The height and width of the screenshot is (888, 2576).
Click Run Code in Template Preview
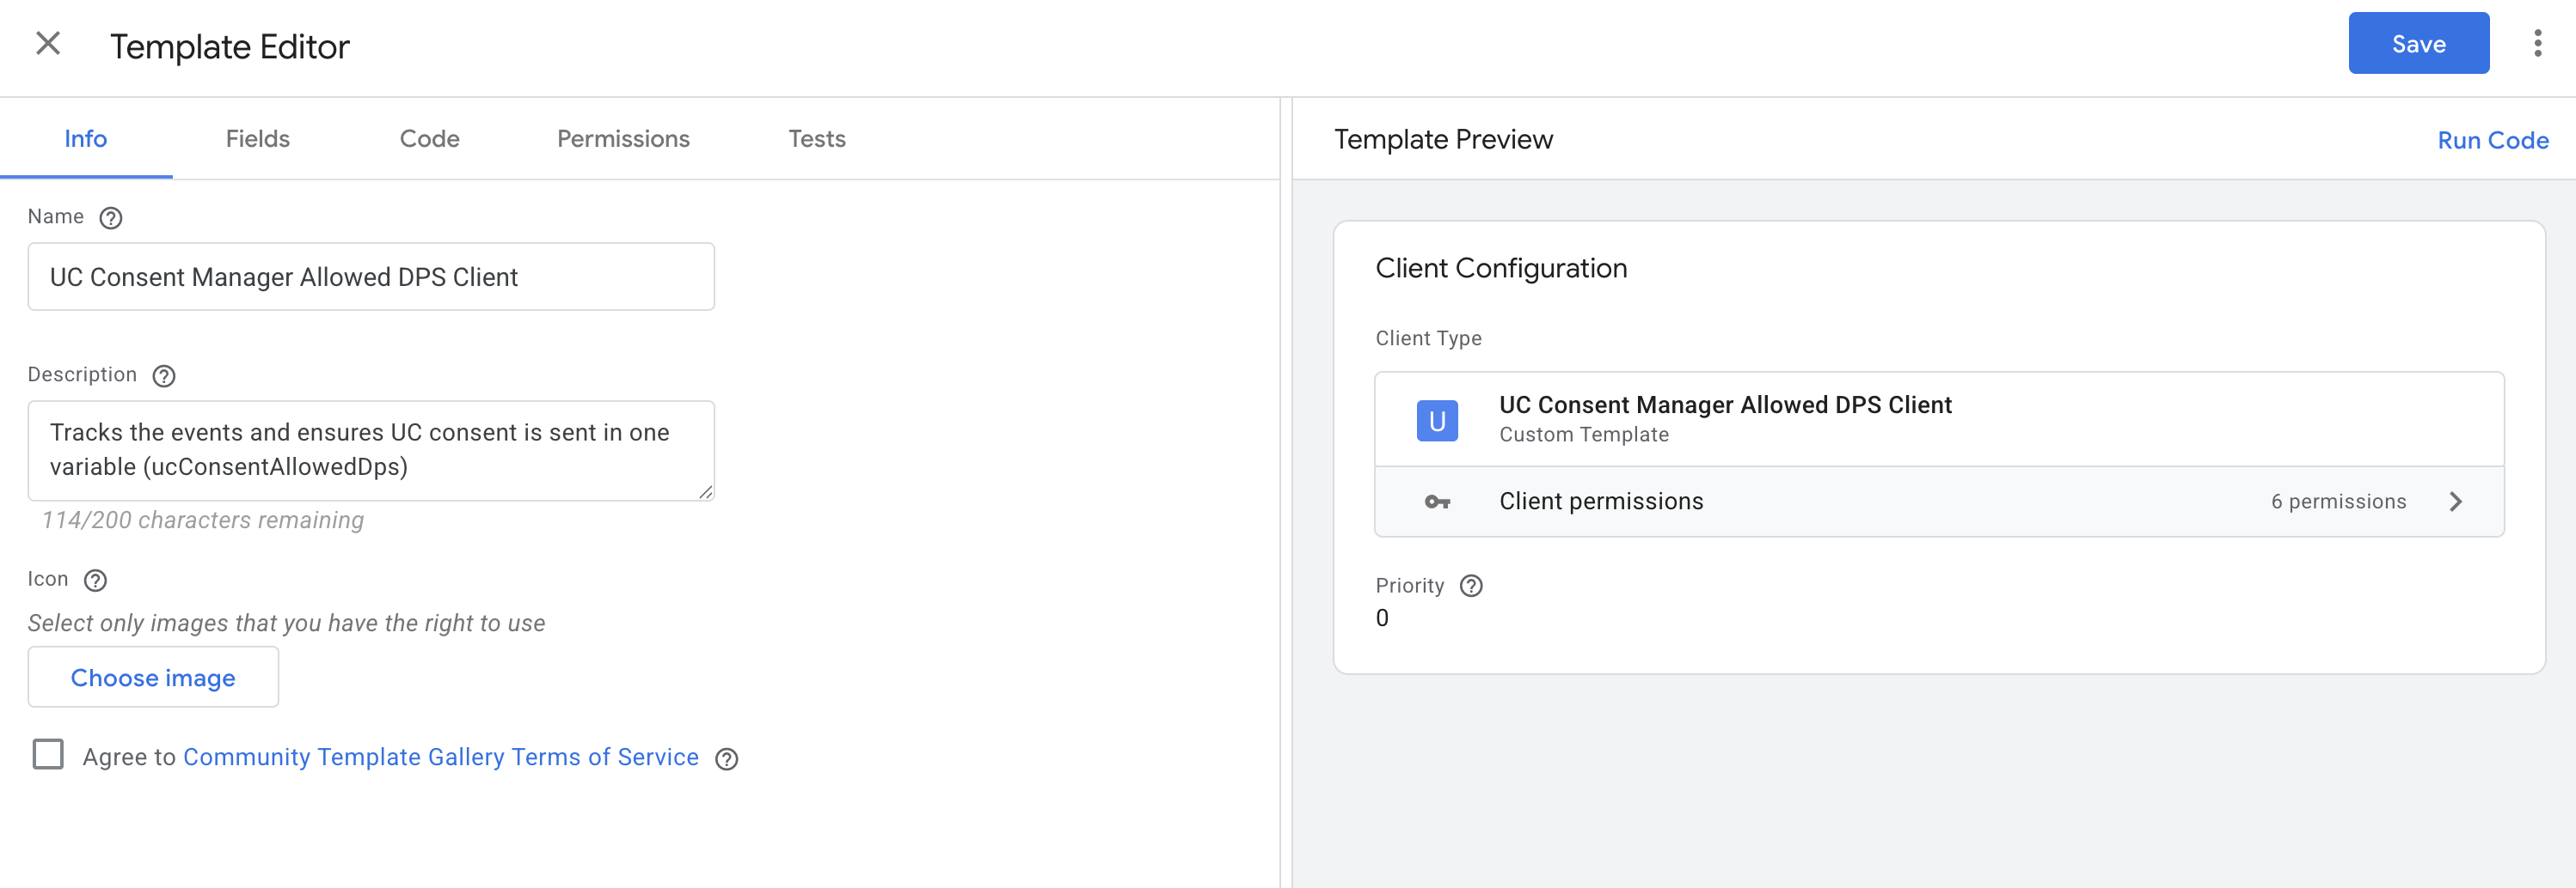[2492, 141]
